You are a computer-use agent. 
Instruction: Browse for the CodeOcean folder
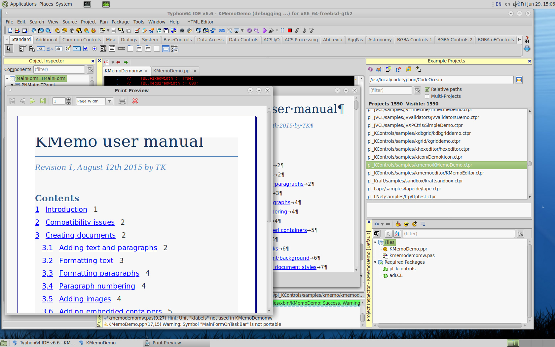click(519, 80)
